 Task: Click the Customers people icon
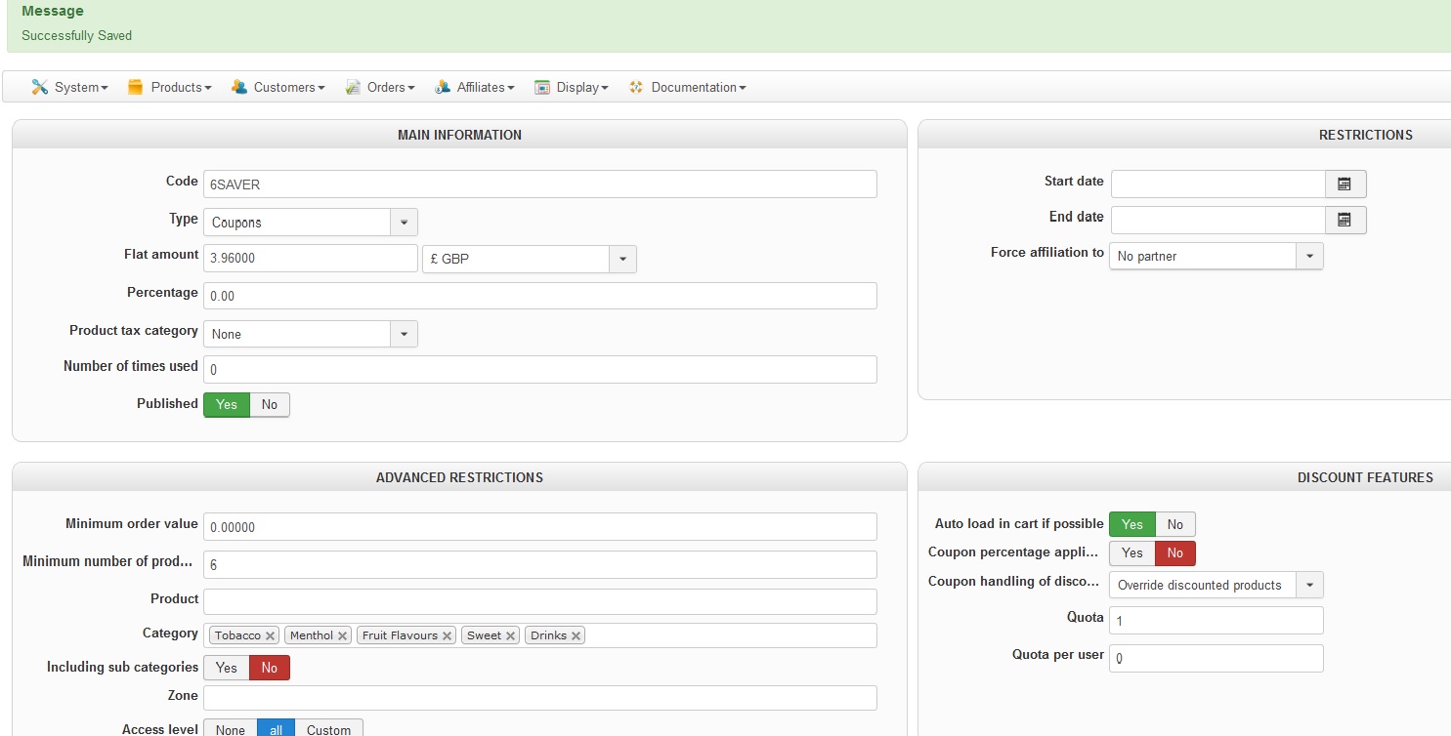coord(239,87)
